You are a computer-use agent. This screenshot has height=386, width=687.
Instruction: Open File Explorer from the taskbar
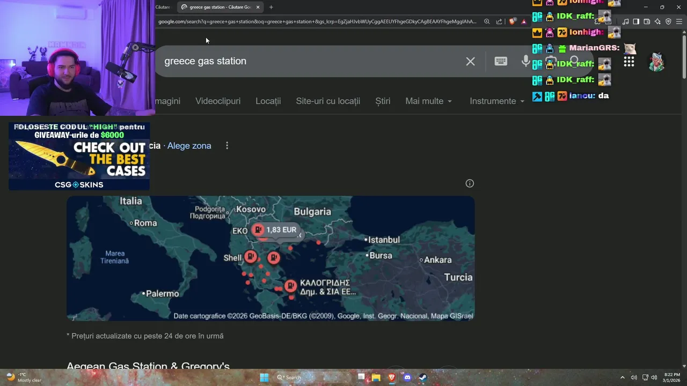(376, 377)
